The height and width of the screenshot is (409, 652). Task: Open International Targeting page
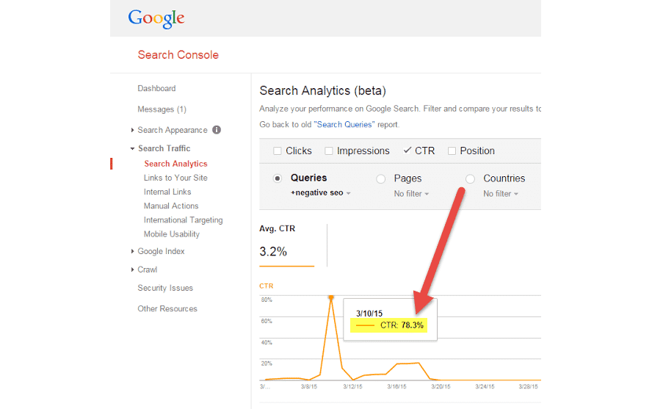pos(183,220)
